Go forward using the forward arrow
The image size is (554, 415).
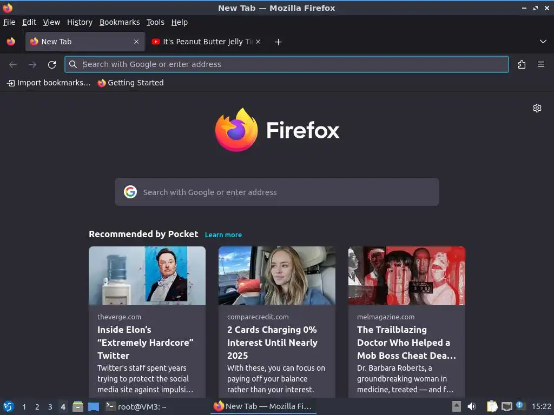[32, 65]
